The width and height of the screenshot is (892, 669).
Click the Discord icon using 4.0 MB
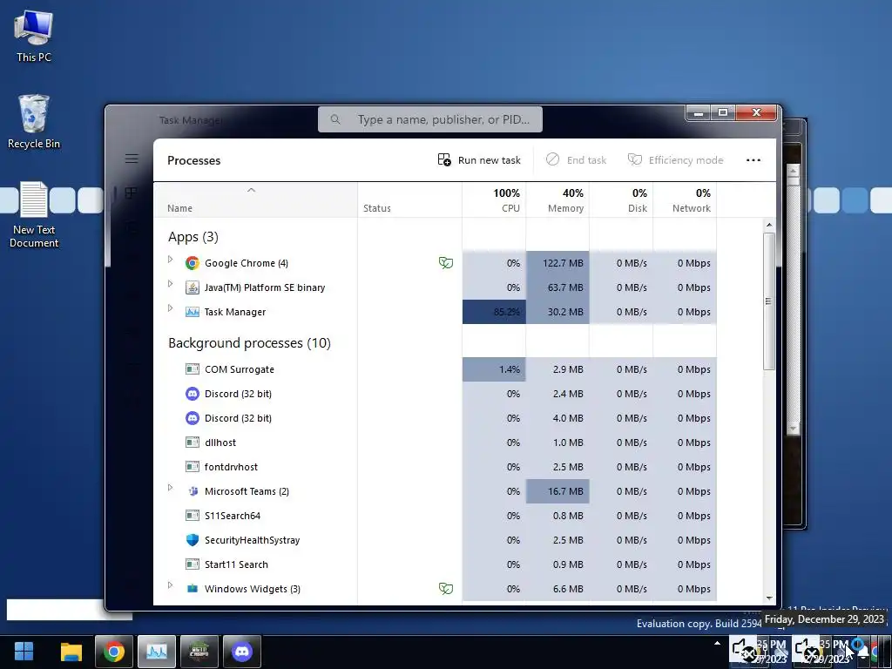pyautogui.click(x=193, y=418)
